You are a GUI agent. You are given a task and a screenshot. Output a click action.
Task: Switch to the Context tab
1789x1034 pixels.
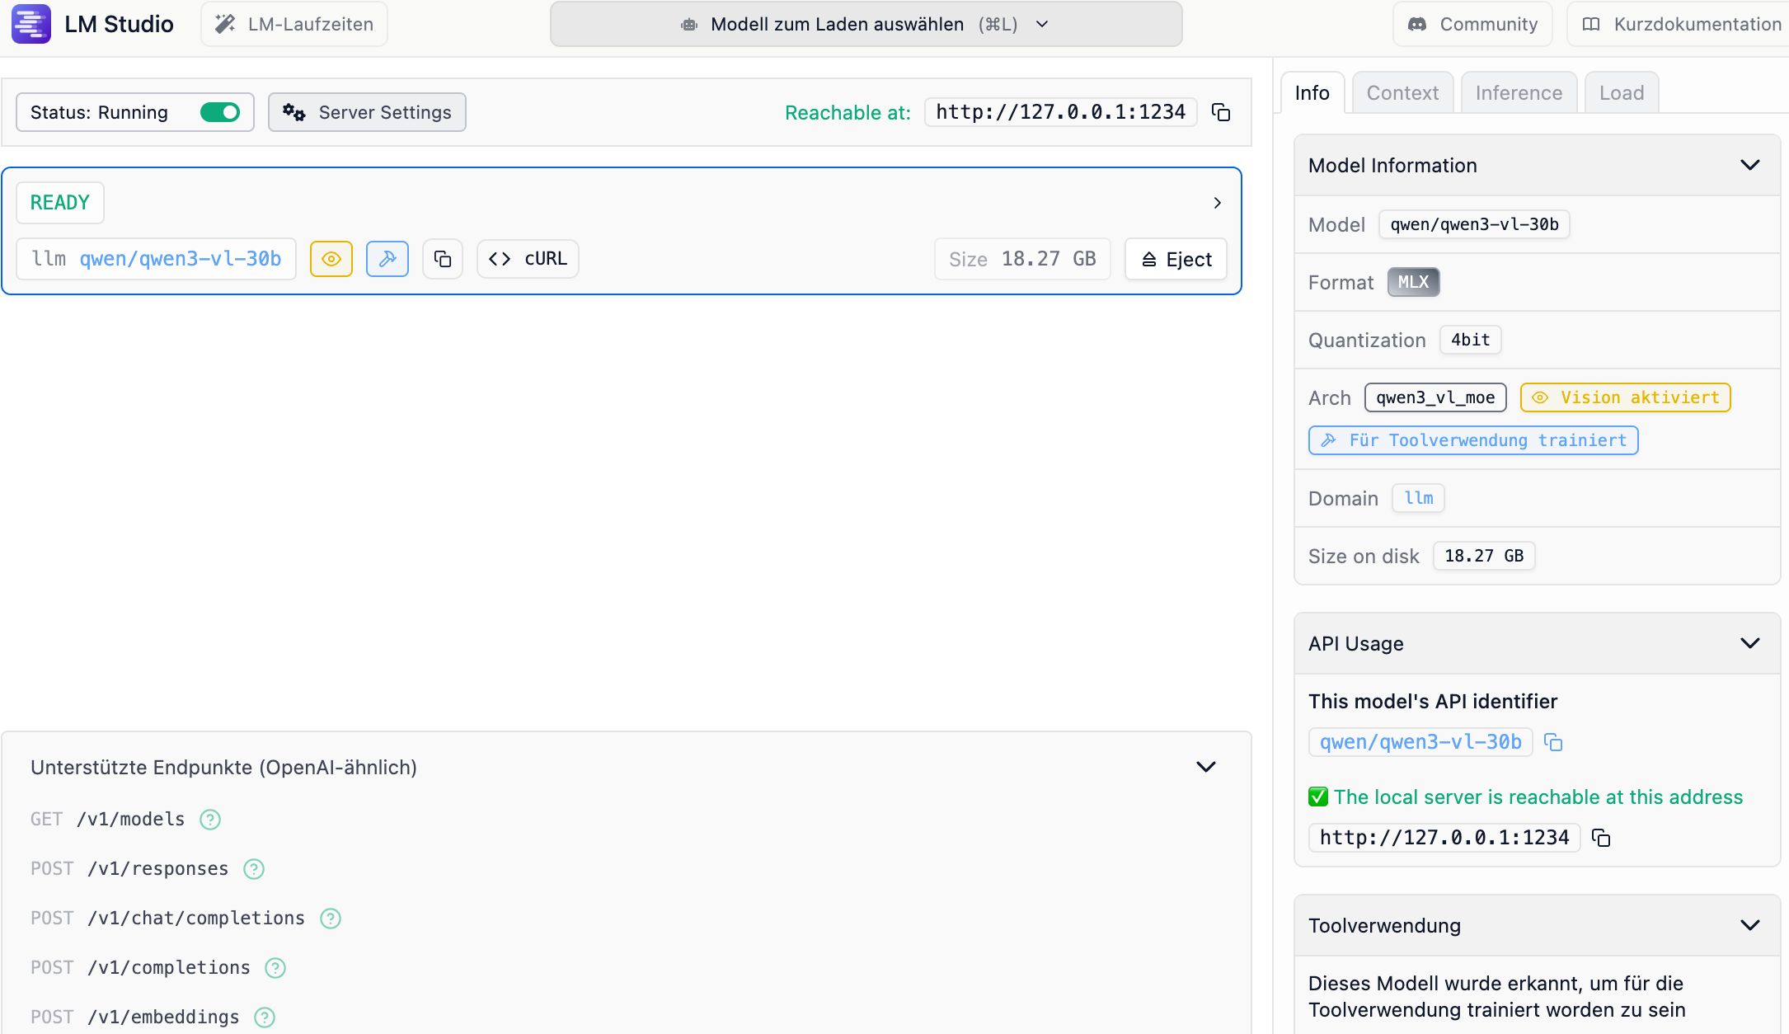(x=1402, y=93)
